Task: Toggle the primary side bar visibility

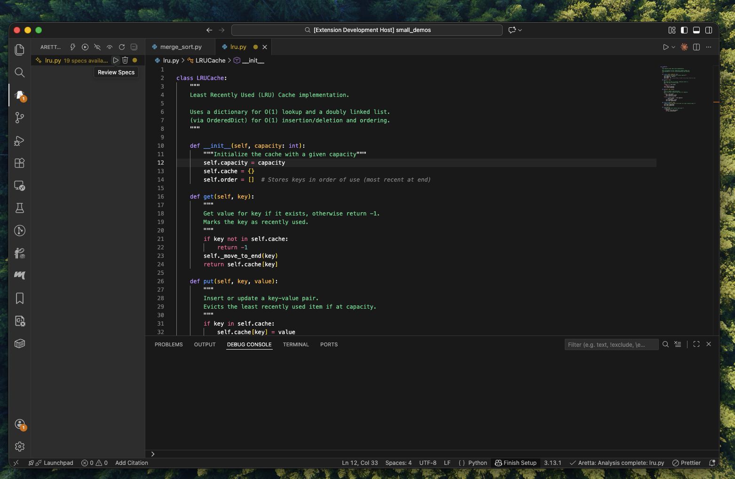Action: (x=684, y=30)
